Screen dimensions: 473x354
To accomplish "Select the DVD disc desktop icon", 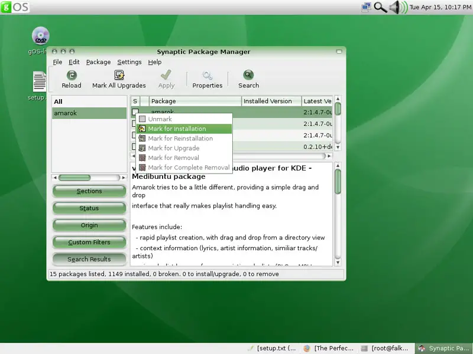I will tap(41, 35).
